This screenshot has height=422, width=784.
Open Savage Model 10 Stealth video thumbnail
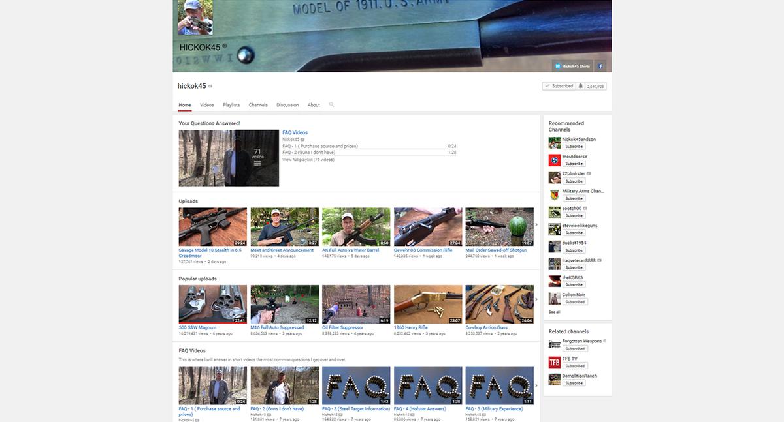pyautogui.click(x=213, y=226)
